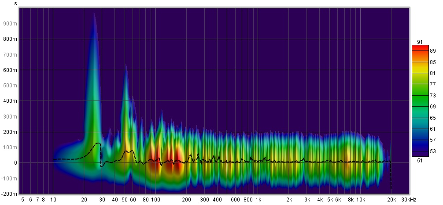Click the 500m label on time axis
Screen dimensions: 443x205
click(x=10, y=86)
